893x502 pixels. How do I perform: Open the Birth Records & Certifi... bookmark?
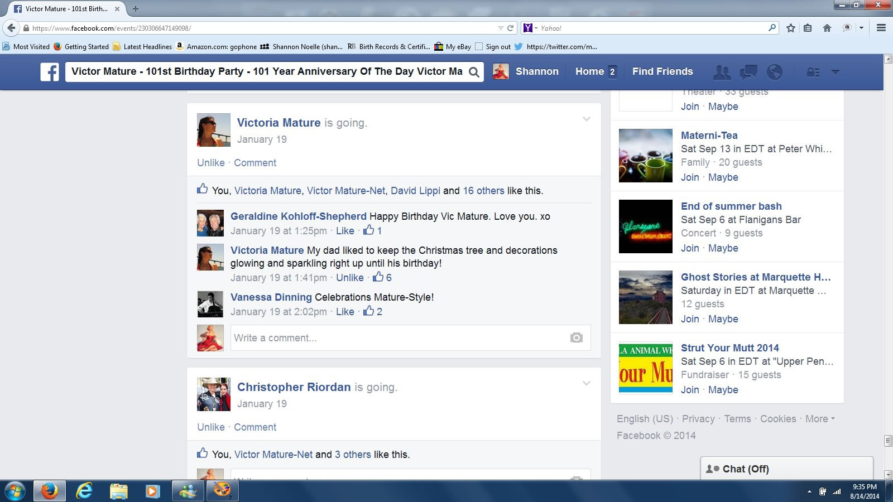[x=389, y=46]
